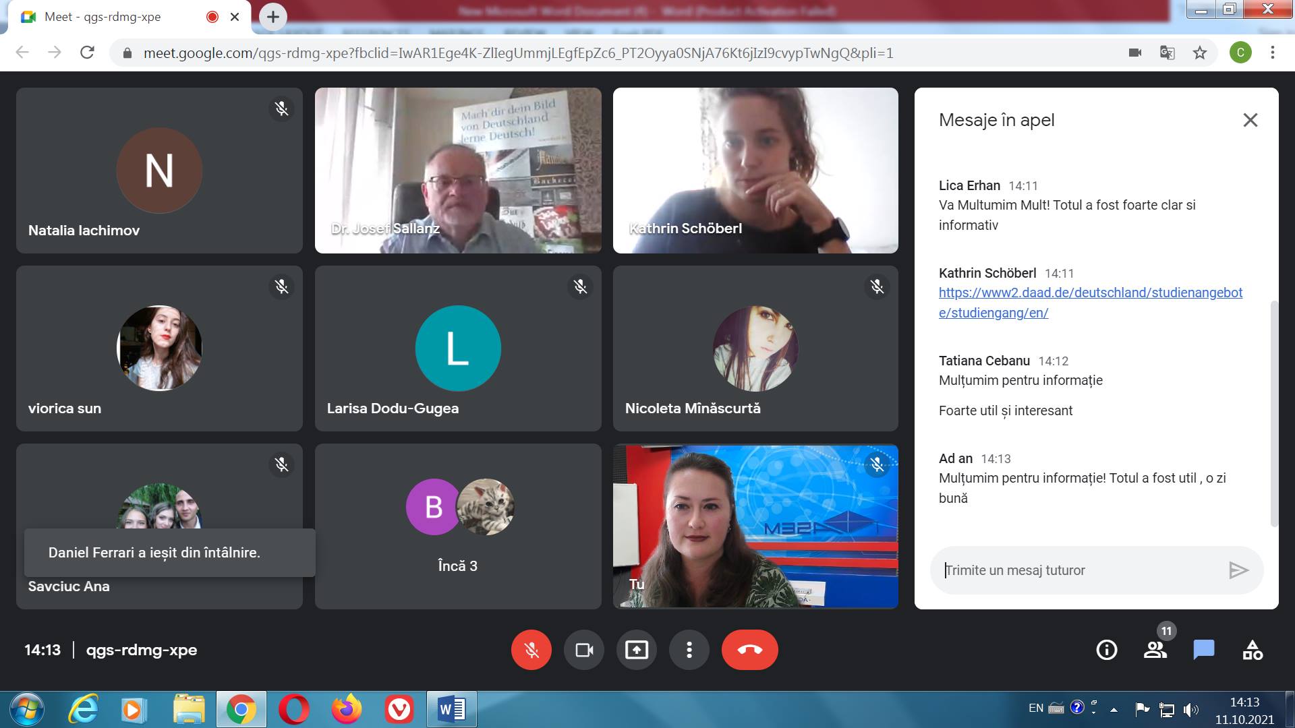
Task: Toggle the camera on/off button
Action: click(x=584, y=650)
